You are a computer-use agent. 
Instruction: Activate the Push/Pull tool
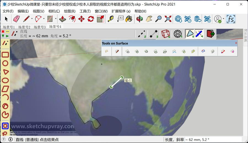63,19
